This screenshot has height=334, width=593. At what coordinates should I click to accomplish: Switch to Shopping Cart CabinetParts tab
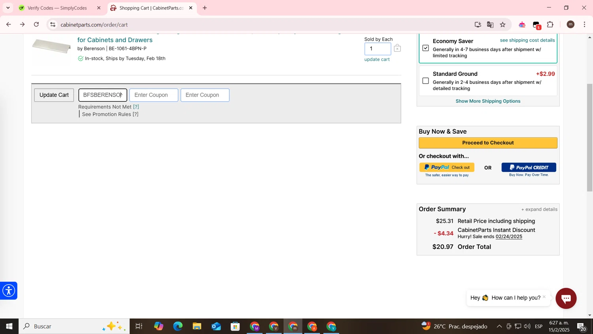coord(152,8)
